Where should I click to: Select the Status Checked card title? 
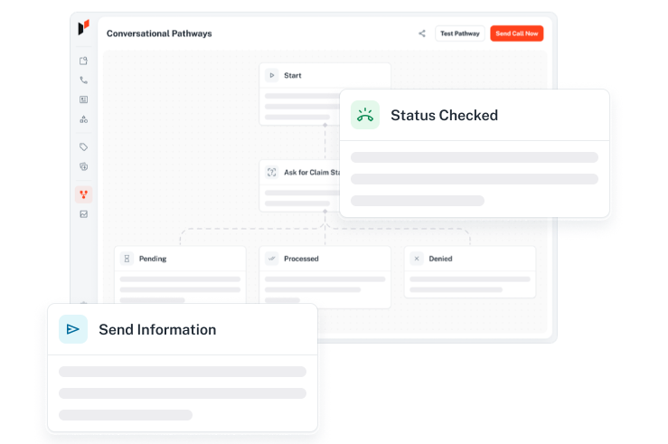tap(445, 115)
